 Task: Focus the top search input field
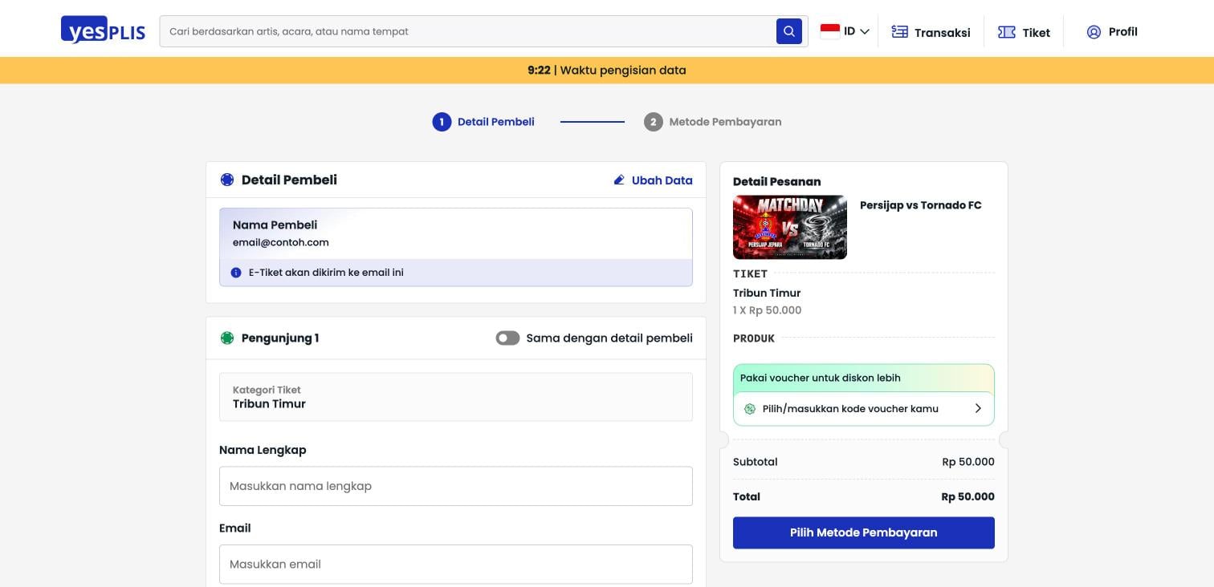pos(467,31)
